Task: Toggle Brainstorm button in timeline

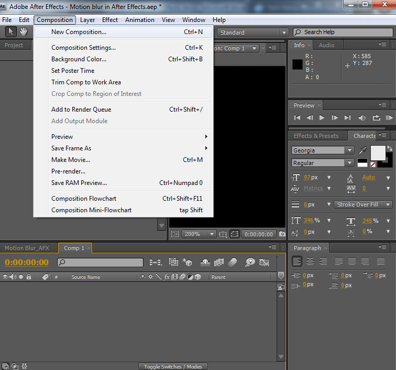Action: (x=250, y=262)
